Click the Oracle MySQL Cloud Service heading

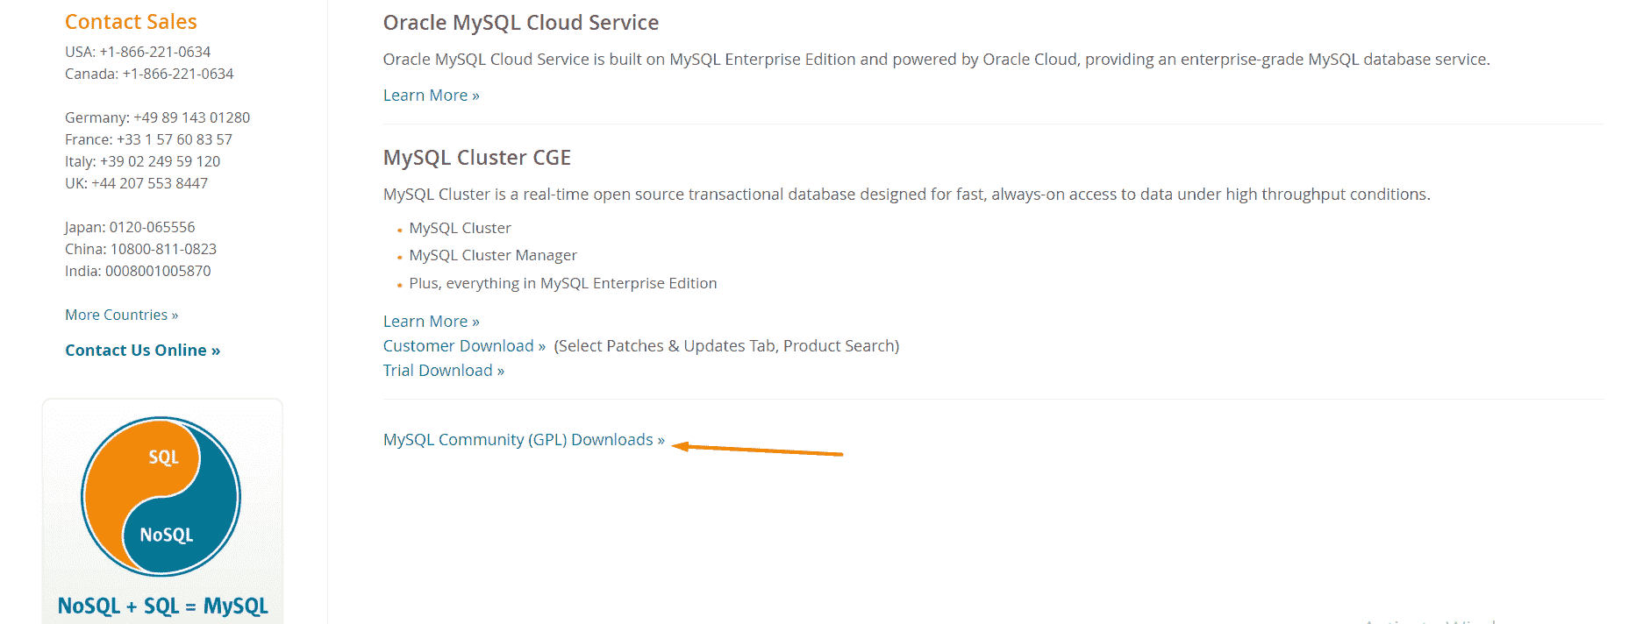coord(520,23)
